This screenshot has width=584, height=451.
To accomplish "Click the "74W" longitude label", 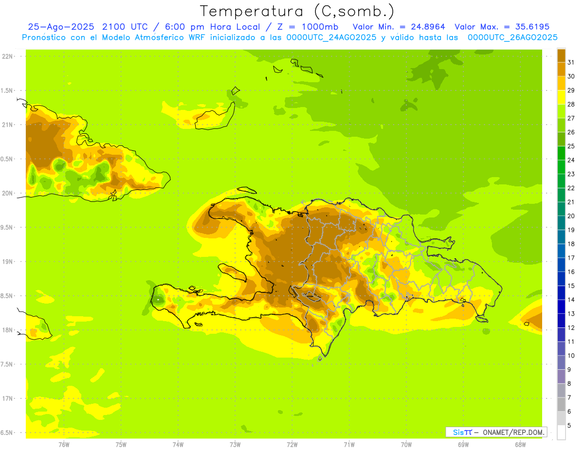I will tap(178, 445).
